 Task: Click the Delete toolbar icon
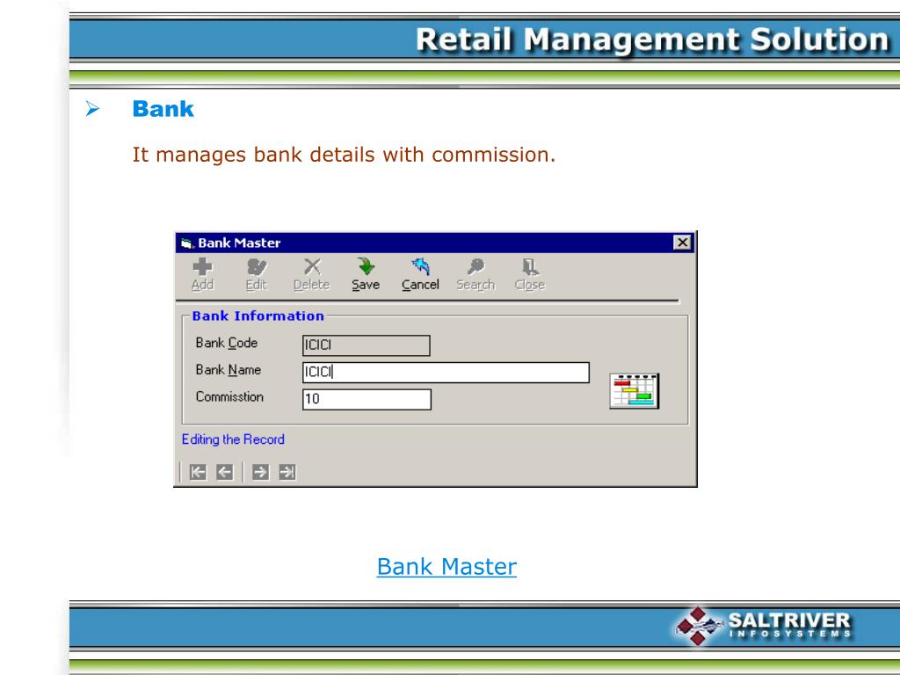[312, 274]
